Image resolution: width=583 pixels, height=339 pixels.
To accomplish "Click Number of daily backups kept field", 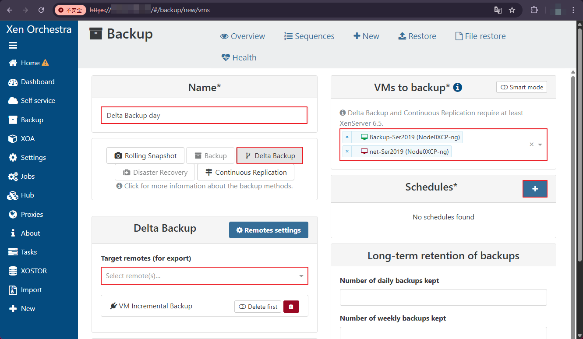I will pyautogui.click(x=443, y=297).
